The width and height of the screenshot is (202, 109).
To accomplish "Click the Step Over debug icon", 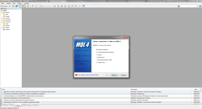I will point(72,6).
